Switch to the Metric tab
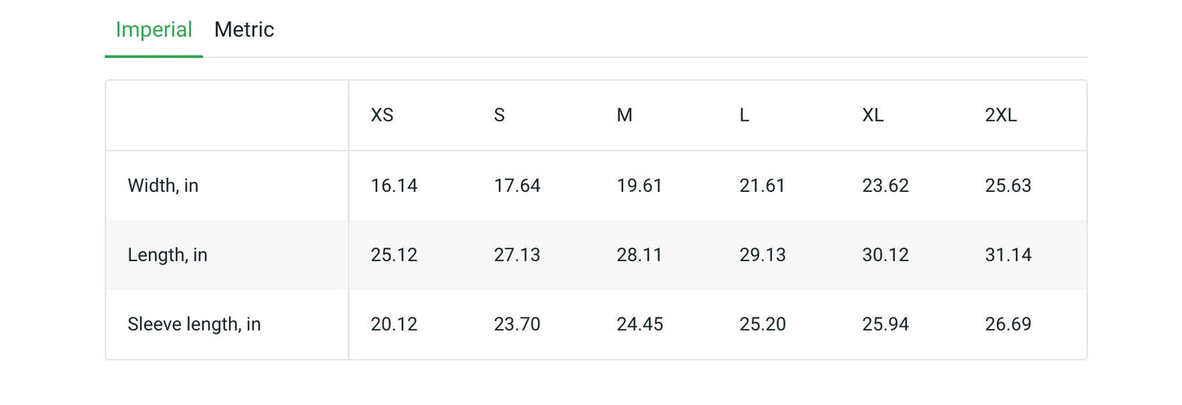1182x405 pixels. coord(244,30)
